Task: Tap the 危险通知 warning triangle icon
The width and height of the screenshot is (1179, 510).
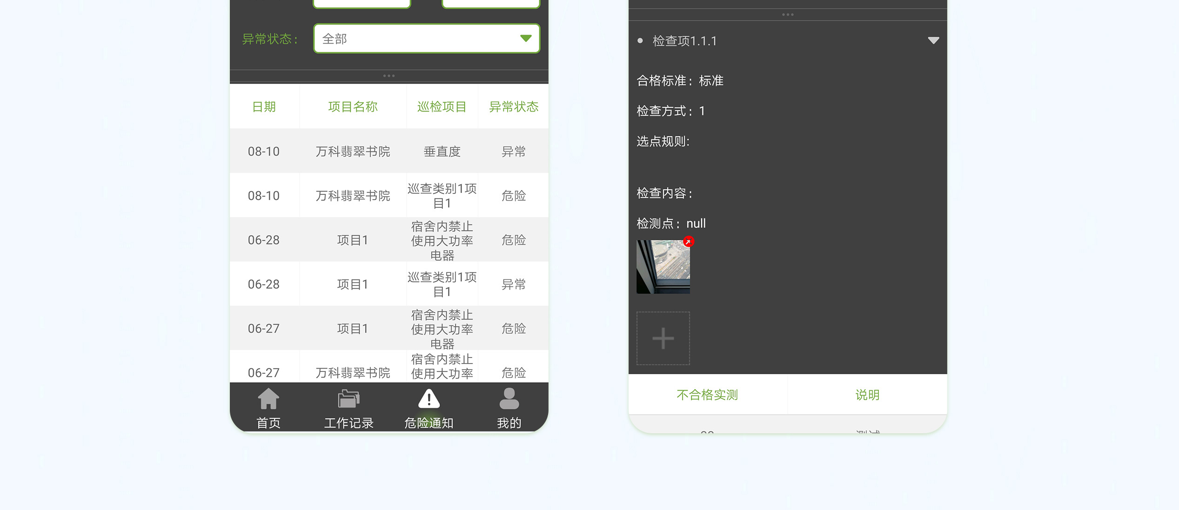Action: point(429,399)
